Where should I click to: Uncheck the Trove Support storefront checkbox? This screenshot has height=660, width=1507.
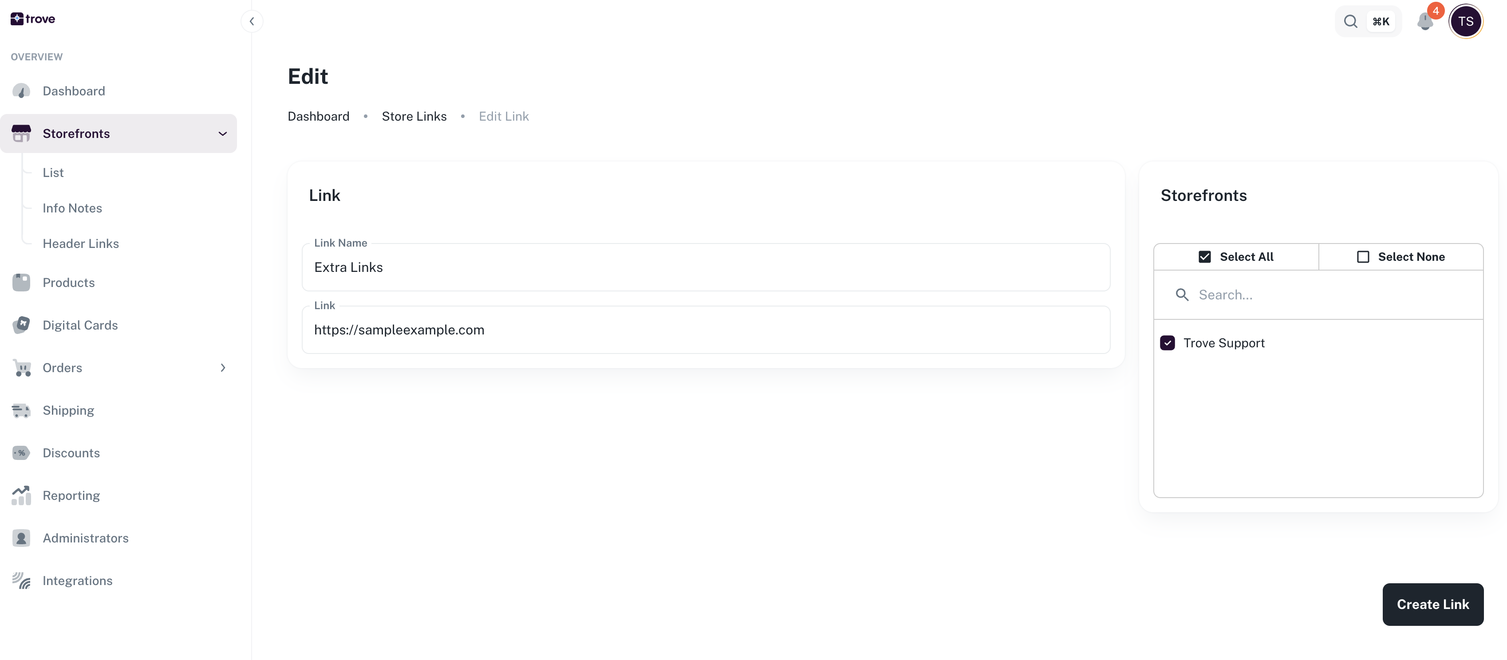click(x=1167, y=343)
